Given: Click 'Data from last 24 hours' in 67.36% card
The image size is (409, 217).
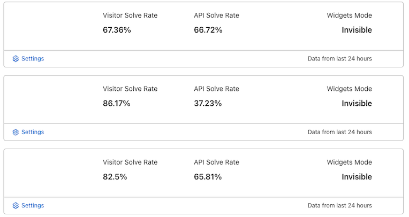Looking at the screenshot, I should coord(339,59).
